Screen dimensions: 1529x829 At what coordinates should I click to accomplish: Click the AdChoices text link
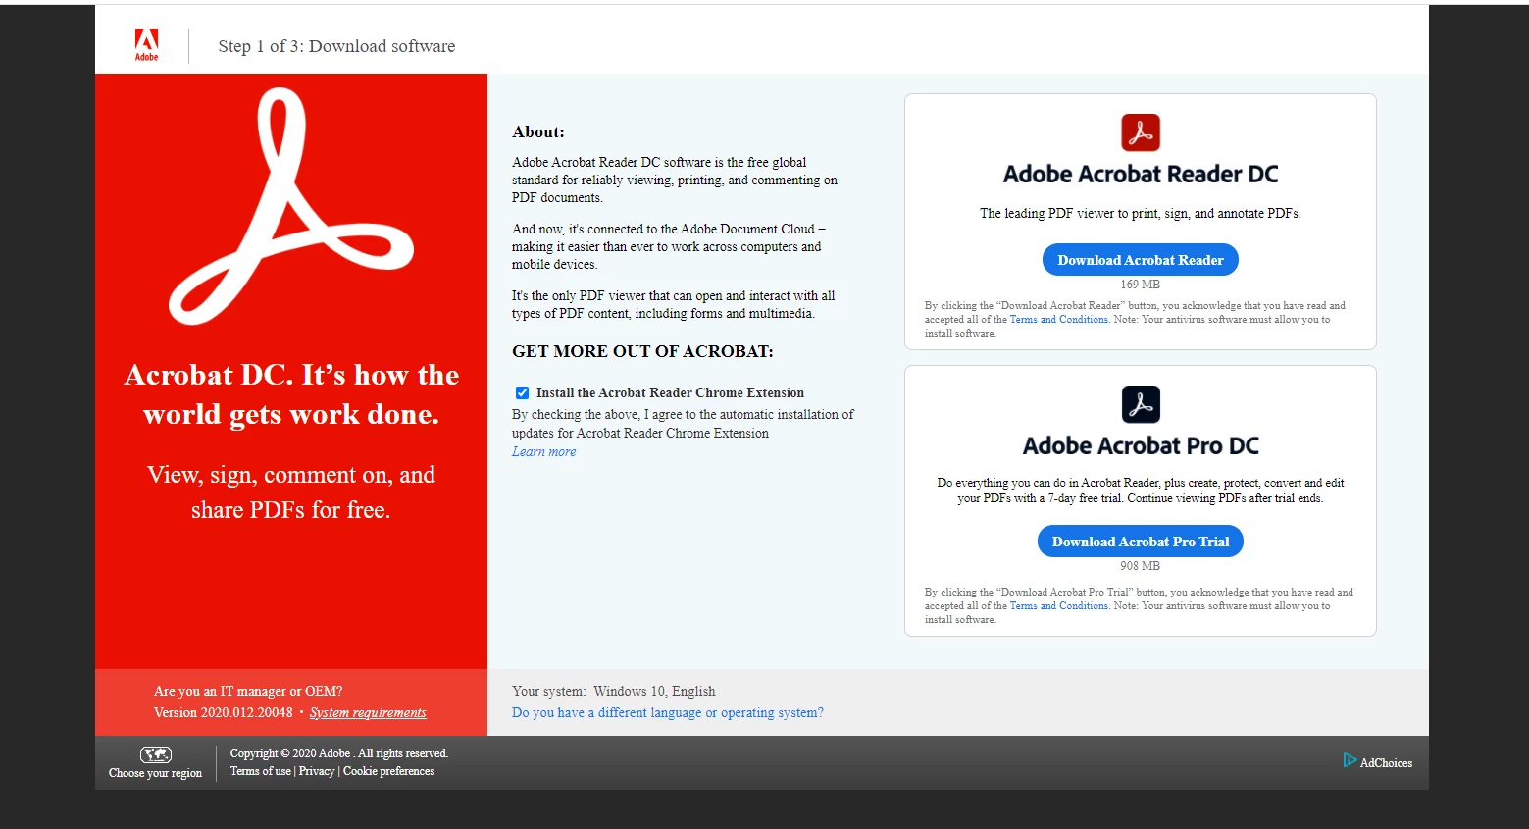1386,763
